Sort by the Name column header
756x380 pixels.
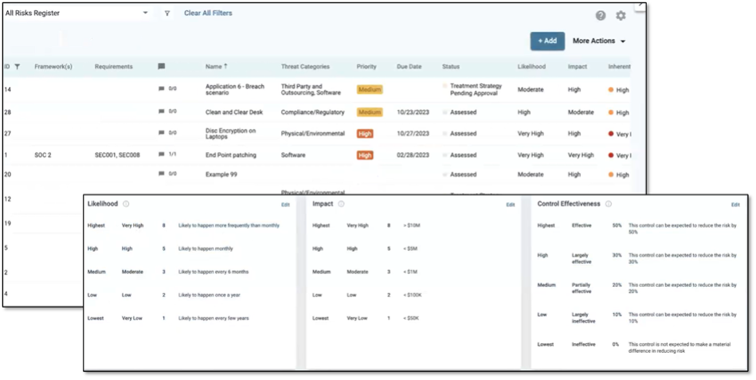click(x=216, y=67)
